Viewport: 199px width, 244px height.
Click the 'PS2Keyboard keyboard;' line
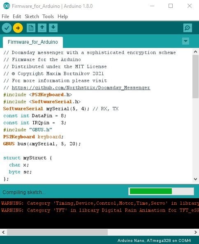click(x=33, y=137)
